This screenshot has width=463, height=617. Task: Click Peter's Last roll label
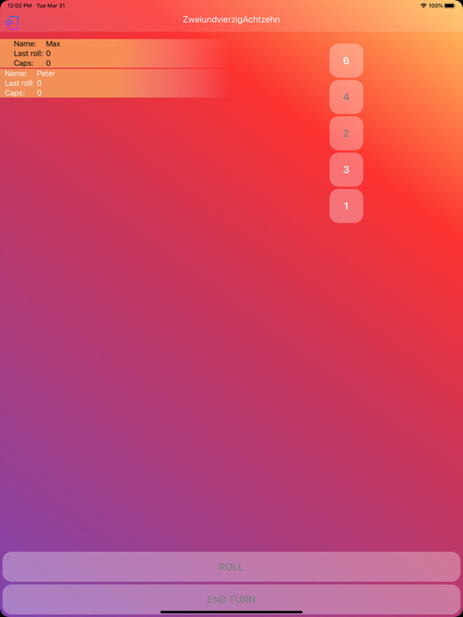(19, 83)
